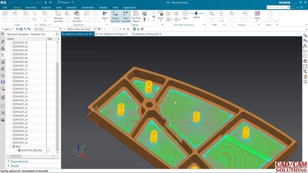Viewport: 308px width, 173px height.
Task: Open Resource Bar settings gear icon
Action: point(2,34)
